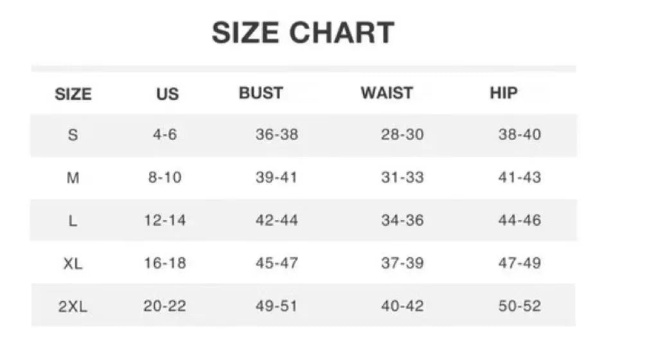Click the SIZE column header

coord(73,94)
